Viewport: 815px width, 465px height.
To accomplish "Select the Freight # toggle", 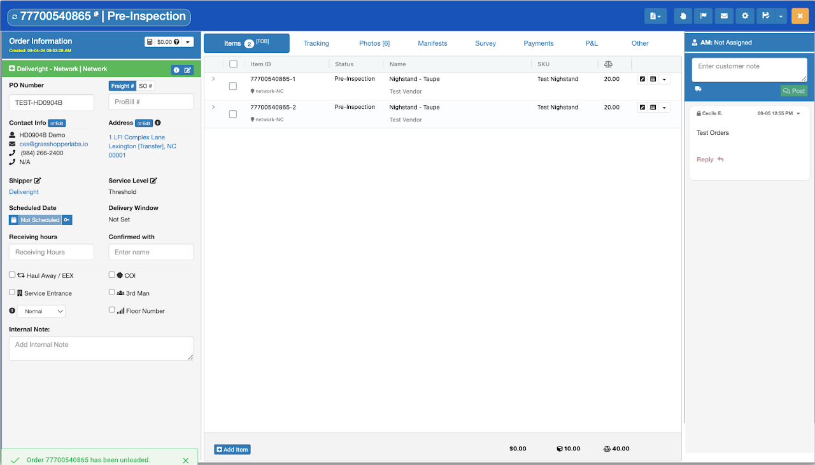I will 123,86.
